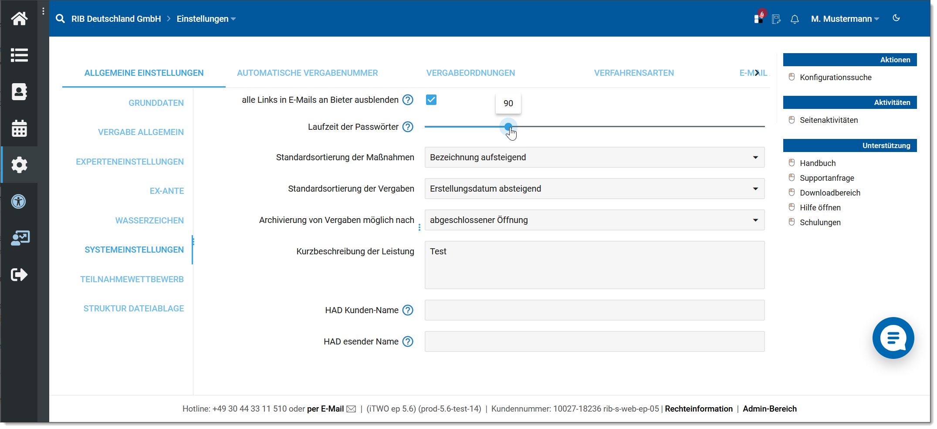Toggle dark mode moon icon
937x429 pixels.
896,18
